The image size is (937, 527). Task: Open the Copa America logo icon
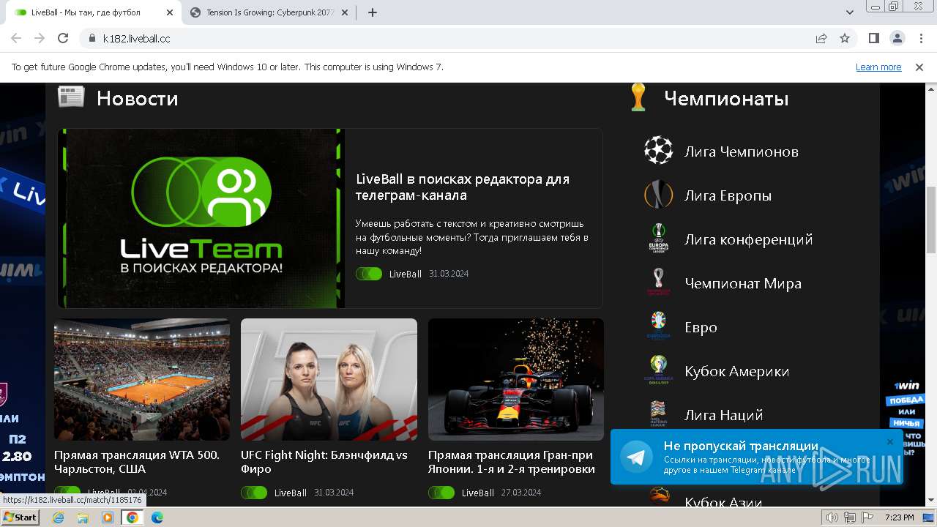pyautogui.click(x=658, y=370)
